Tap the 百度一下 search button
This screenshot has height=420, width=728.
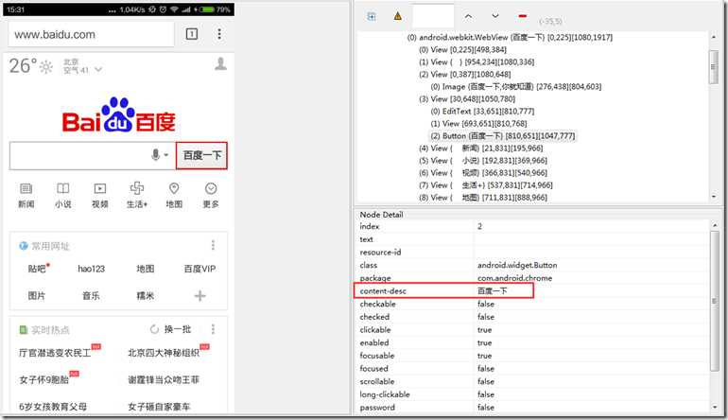[x=202, y=155]
